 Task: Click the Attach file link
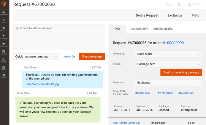69,57
